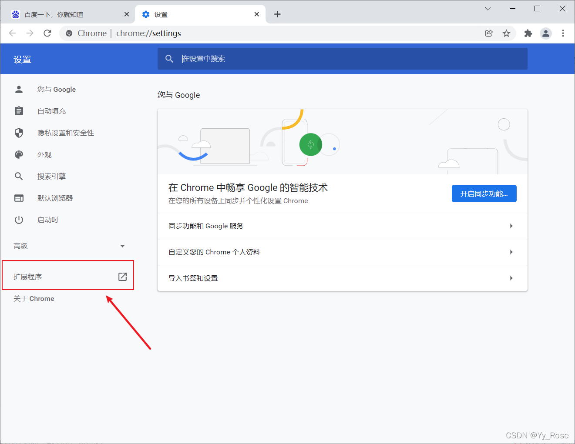This screenshot has width=575, height=444.
Task: Open 导入书签和设置 row
Action: point(343,278)
